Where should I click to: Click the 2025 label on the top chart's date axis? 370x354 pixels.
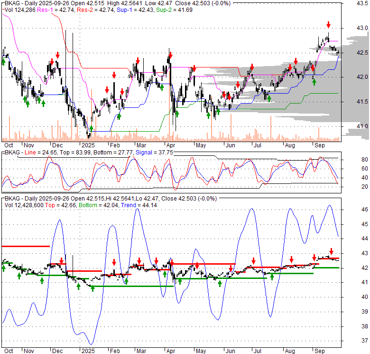tap(88, 145)
